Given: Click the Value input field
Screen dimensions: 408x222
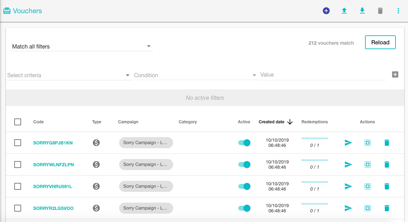Looking at the screenshot, I should [322, 75].
